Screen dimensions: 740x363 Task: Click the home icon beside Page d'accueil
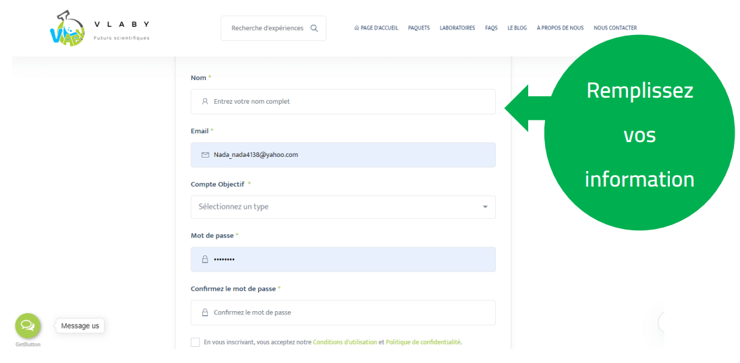point(356,28)
